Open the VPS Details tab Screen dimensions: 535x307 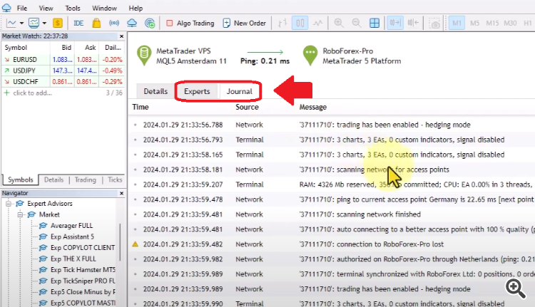(156, 91)
